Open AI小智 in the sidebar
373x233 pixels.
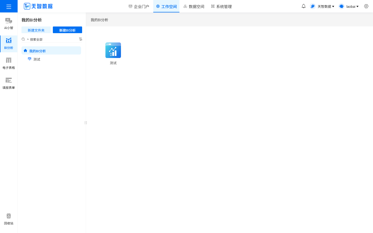coord(9,24)
